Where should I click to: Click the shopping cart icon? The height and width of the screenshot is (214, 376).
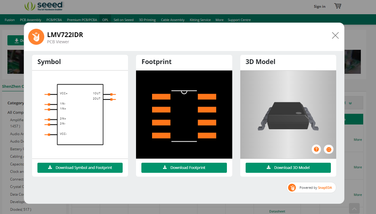click(337, 6)
